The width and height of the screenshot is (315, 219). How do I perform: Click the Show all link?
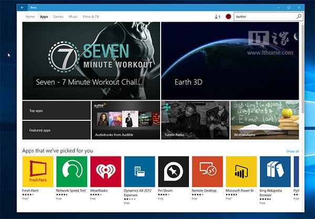click(292, 151)
